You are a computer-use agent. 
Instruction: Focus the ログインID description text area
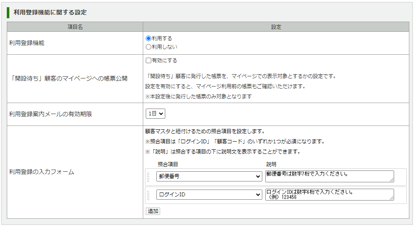pos(329,194)
